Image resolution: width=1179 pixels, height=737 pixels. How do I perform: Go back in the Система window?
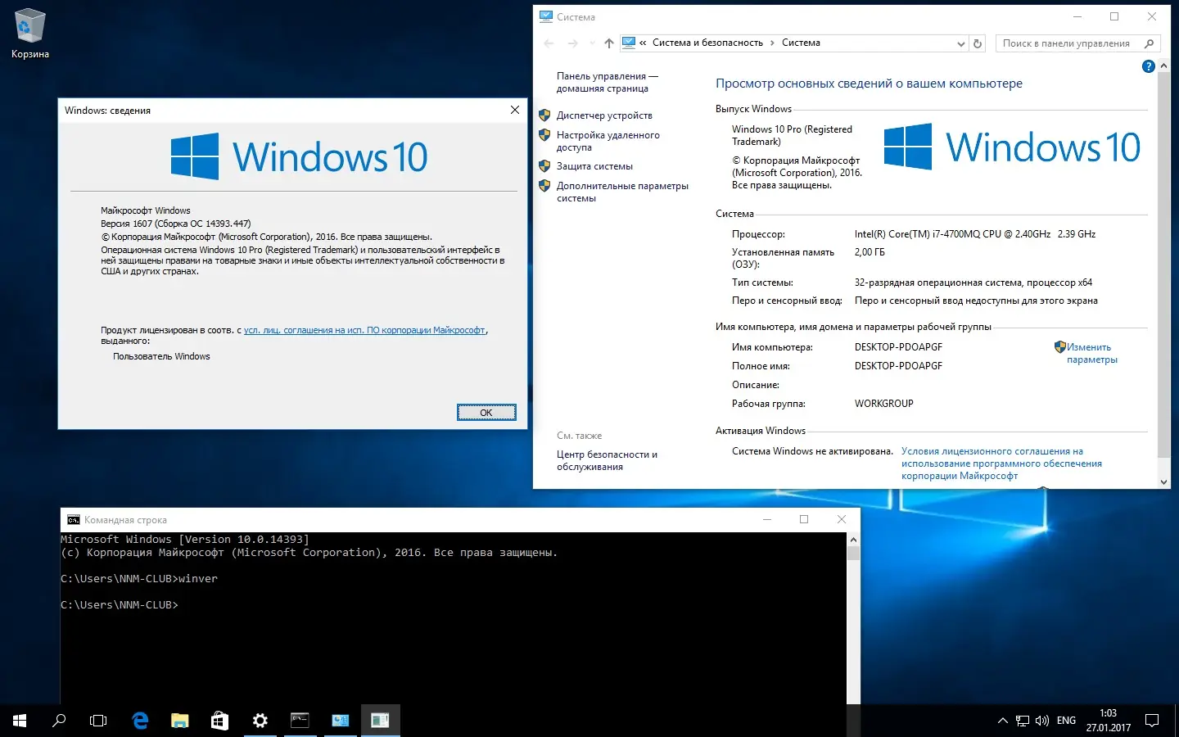(x=549, y=43)
